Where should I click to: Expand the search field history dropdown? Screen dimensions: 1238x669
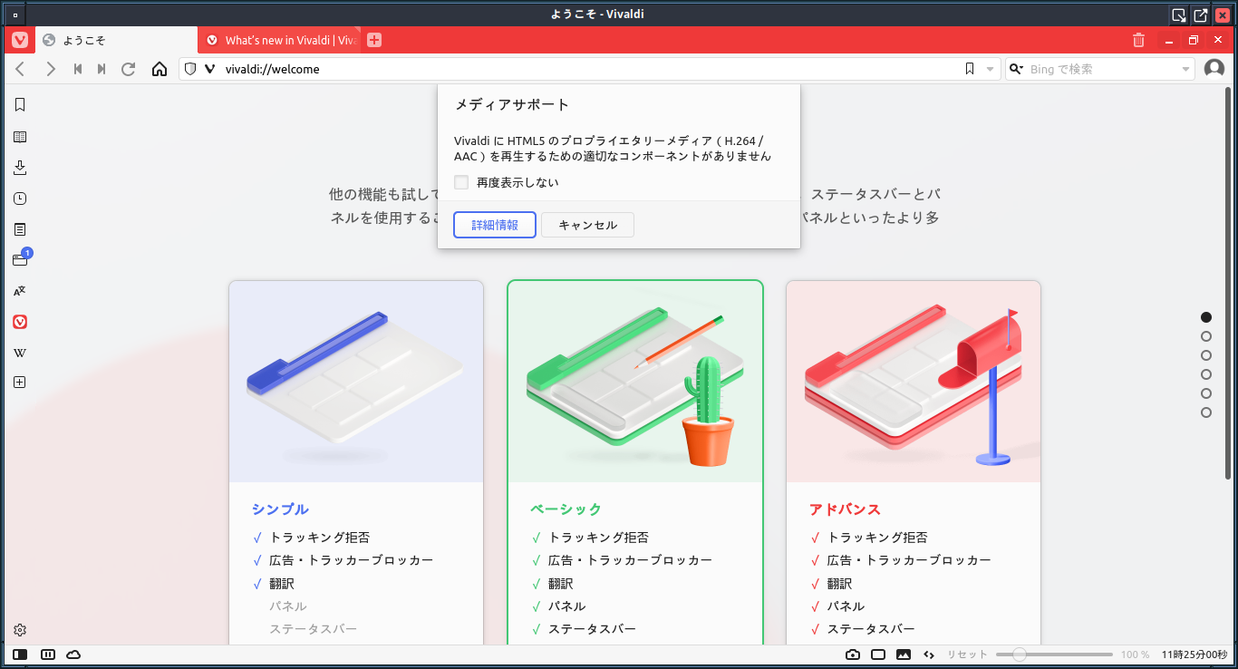pos(1186,69)
